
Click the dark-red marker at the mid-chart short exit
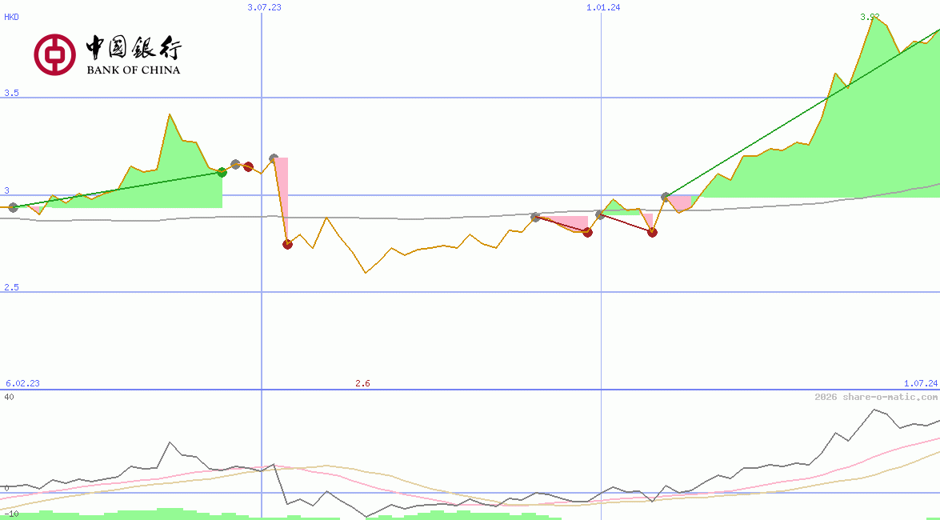point(588,232)
